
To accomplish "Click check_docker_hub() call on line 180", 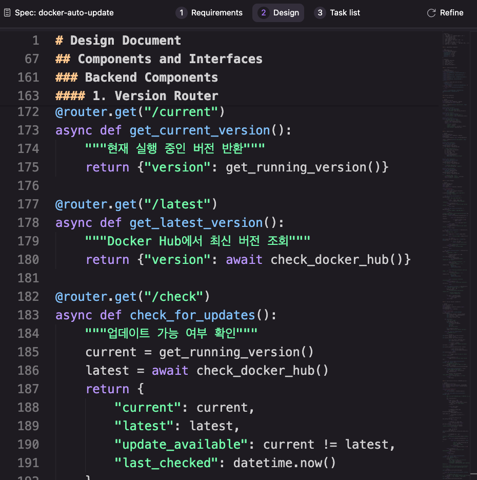I will point(340,260).
